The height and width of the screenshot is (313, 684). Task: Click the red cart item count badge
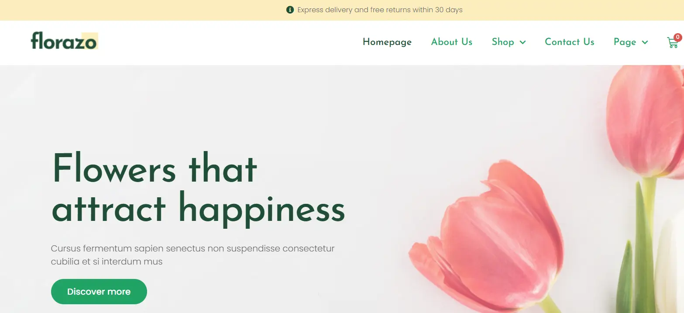tap(677, 38)
